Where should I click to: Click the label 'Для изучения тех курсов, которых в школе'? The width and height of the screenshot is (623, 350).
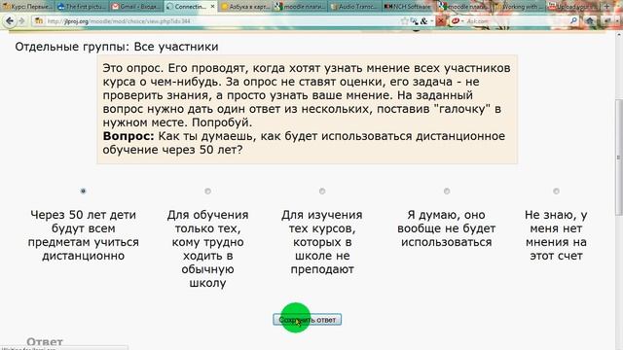point(322,242)
